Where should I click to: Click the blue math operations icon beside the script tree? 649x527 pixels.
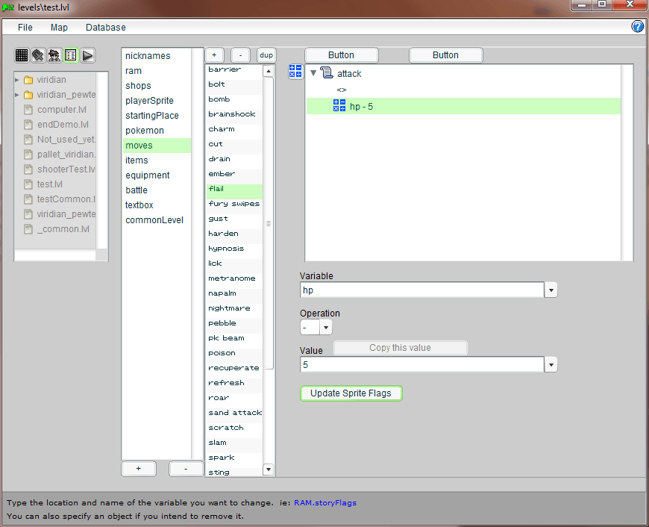pyautogui.click(x=295, y=71)
